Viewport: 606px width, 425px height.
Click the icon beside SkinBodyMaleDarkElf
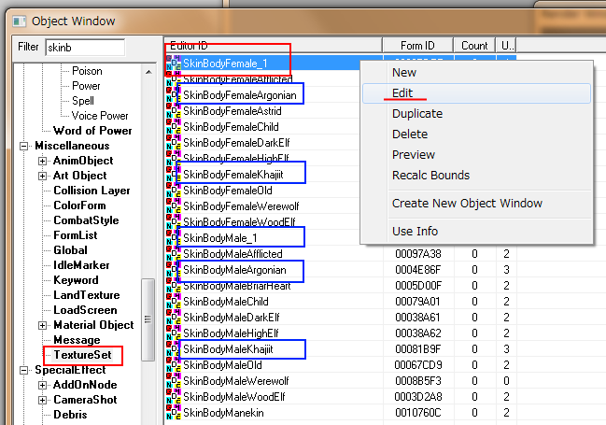pyautogui.click(x=174, y=317)
